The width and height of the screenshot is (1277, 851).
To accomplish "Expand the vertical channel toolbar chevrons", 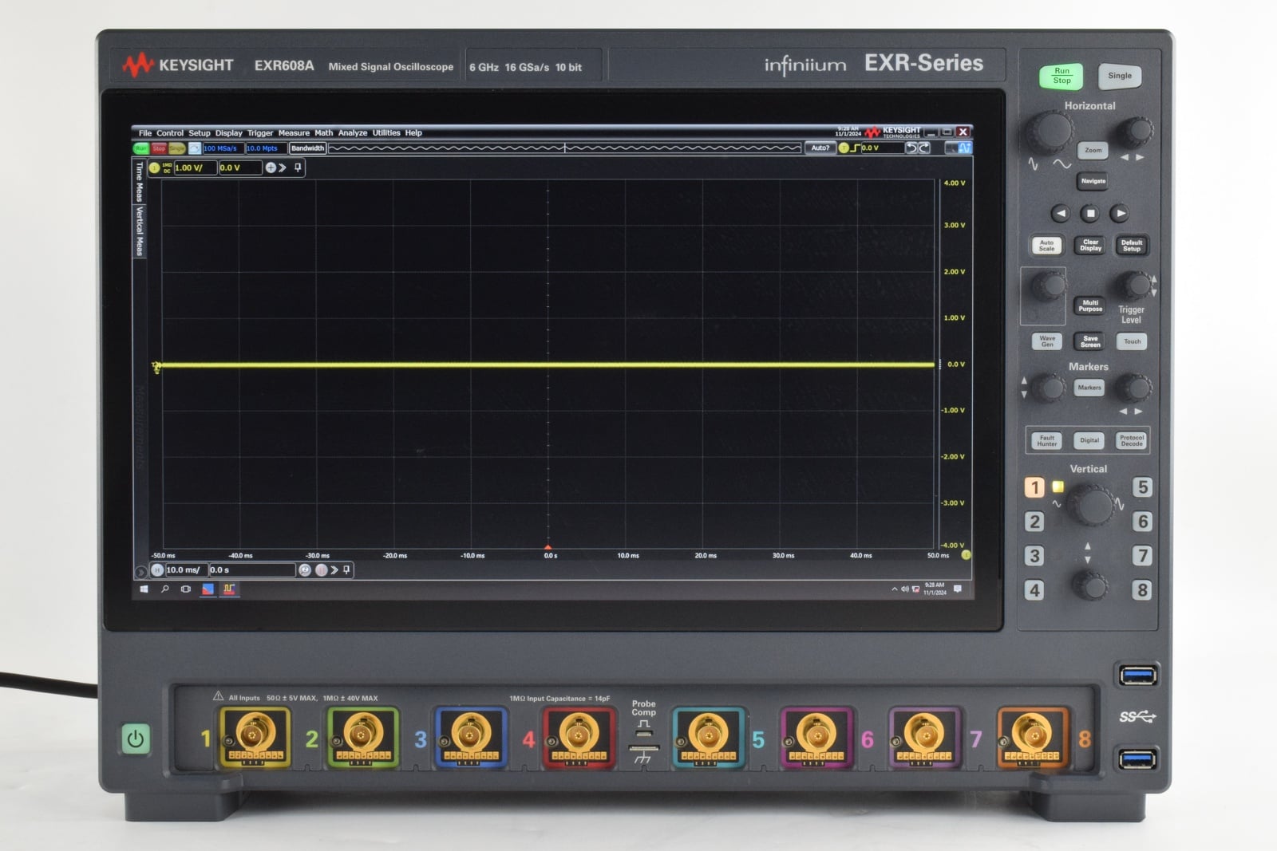I will coord(283,167).
